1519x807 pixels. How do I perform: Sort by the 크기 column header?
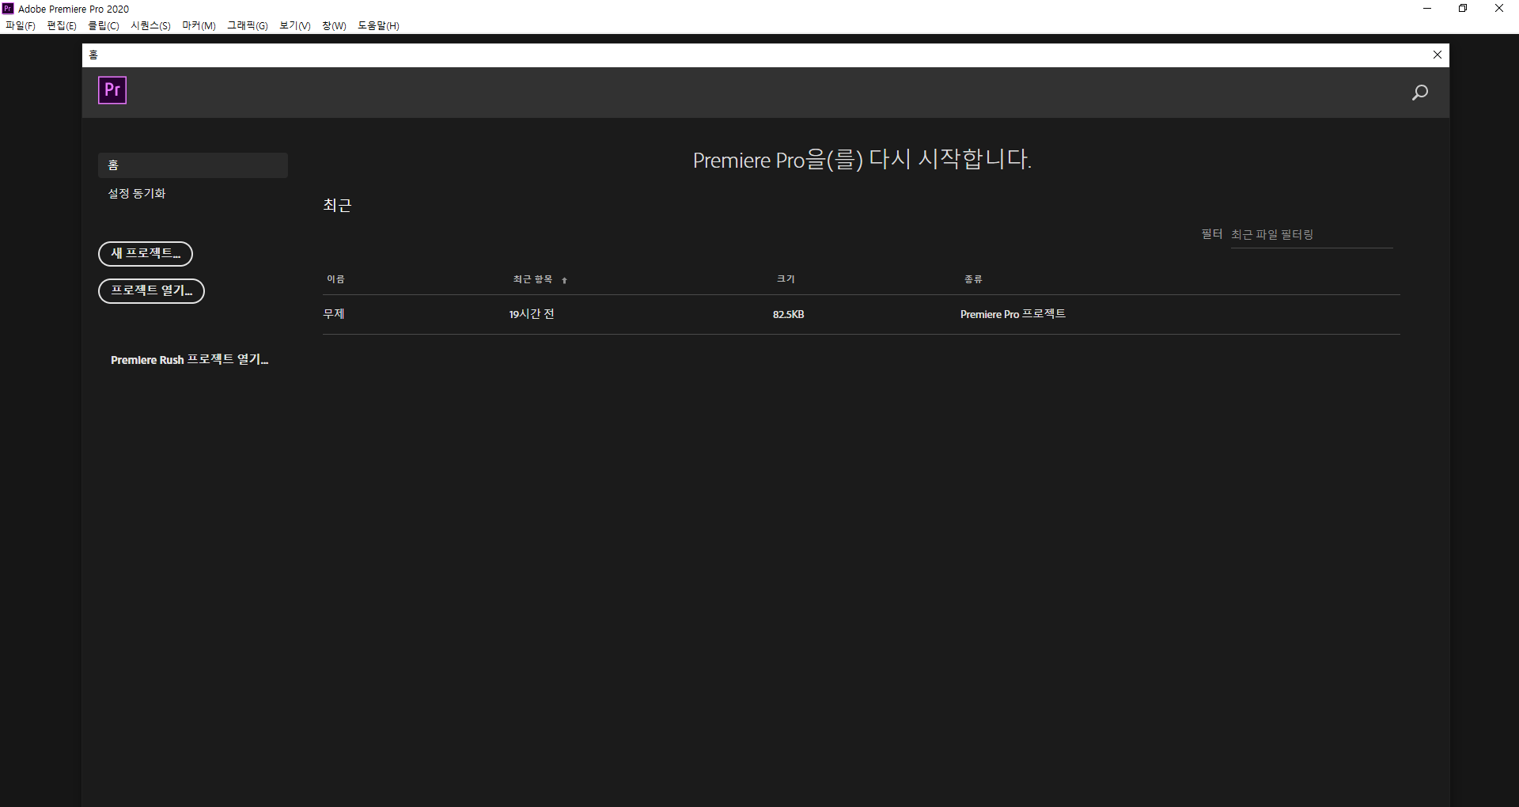point(786,279)
